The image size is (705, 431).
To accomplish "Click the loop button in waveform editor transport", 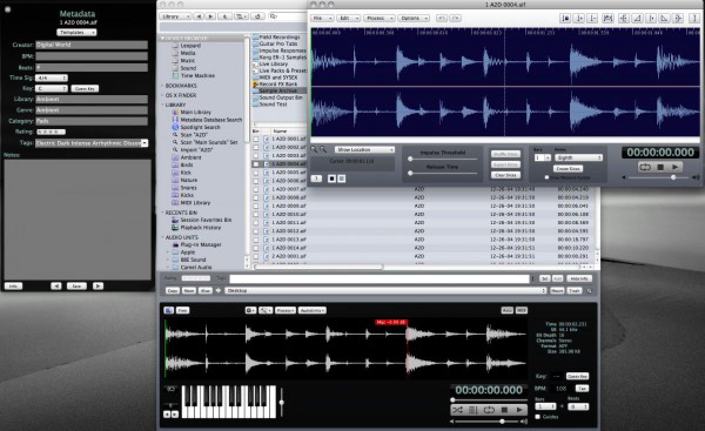I will [644, 167].
